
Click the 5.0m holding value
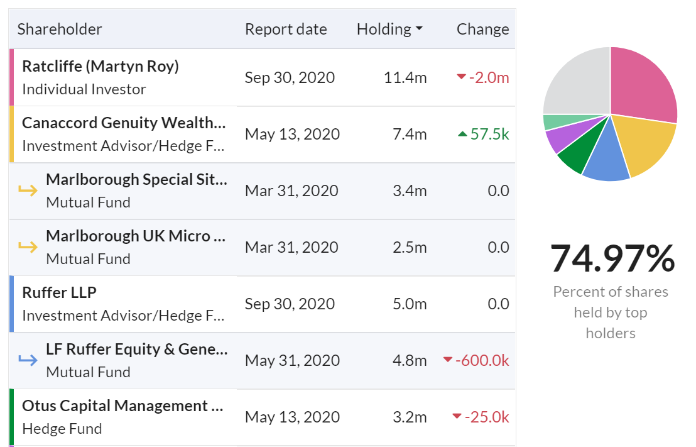pyautogui.click(x=410, y=304)
